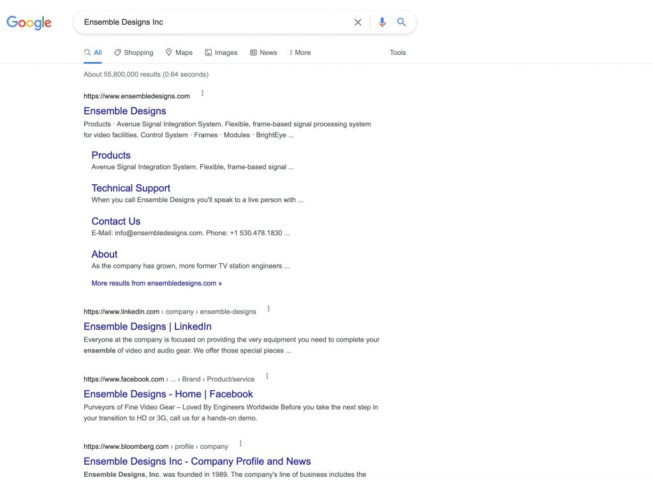Open options menu for LinkedIn result
The width and height of the screenshot is (653, 480).
tap(268, 309)
